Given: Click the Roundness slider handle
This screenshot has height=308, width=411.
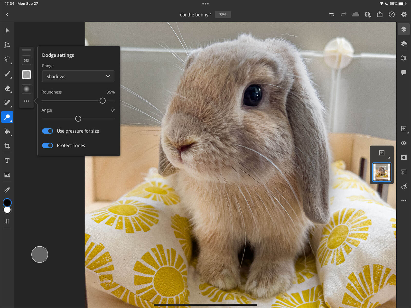Looking at the screenshot, I should pyautogui.click(x=102, y=101).
